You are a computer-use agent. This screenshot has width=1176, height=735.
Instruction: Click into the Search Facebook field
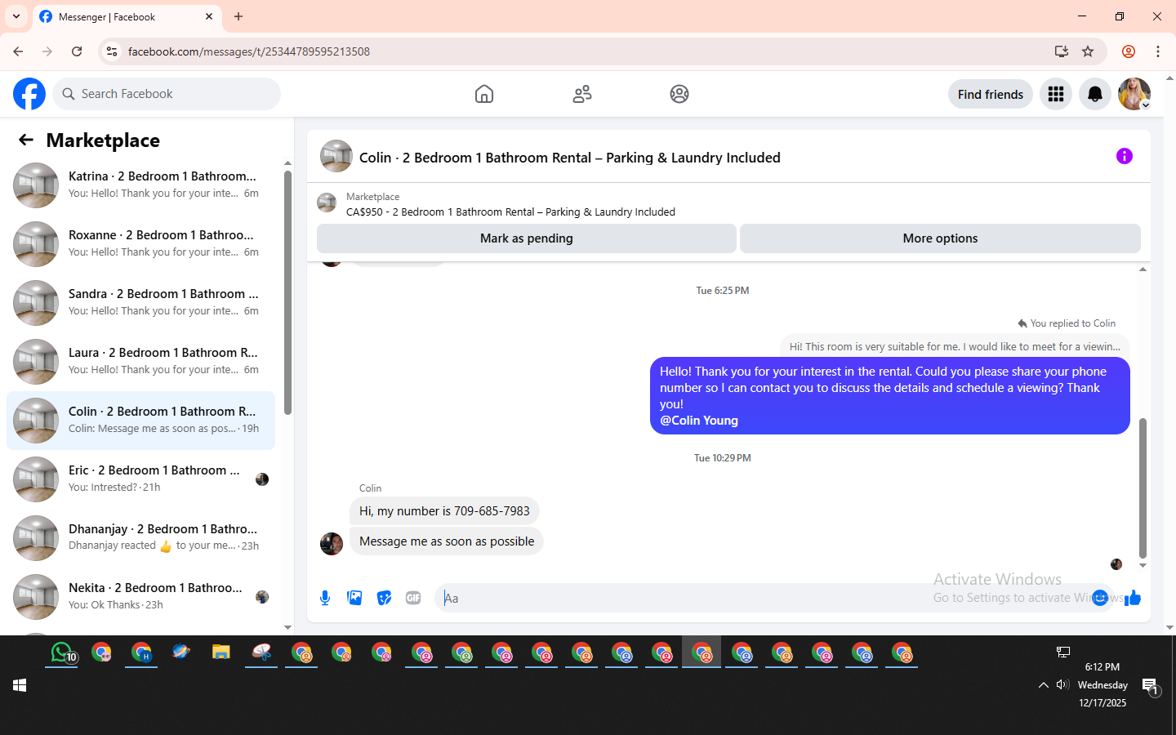click(x=167, y=94)
